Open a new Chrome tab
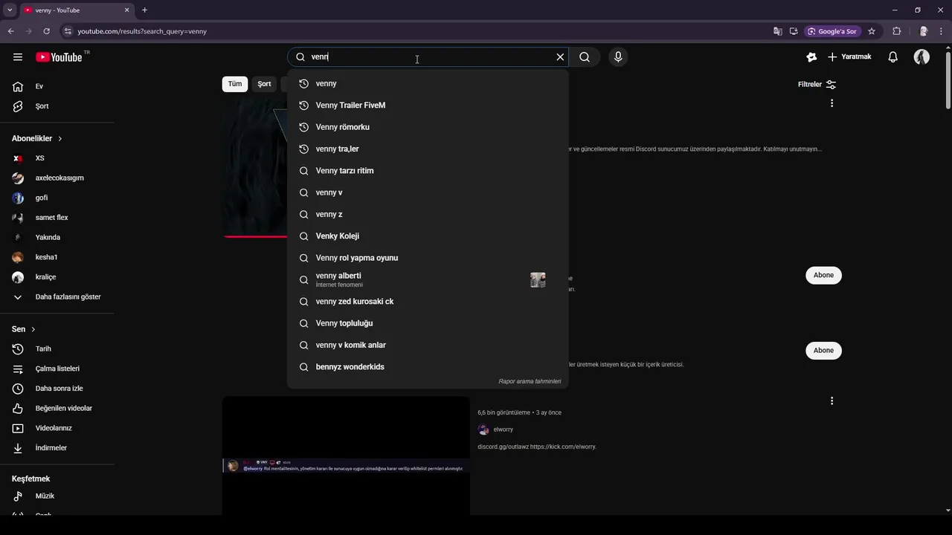 [x=144, y=10]
